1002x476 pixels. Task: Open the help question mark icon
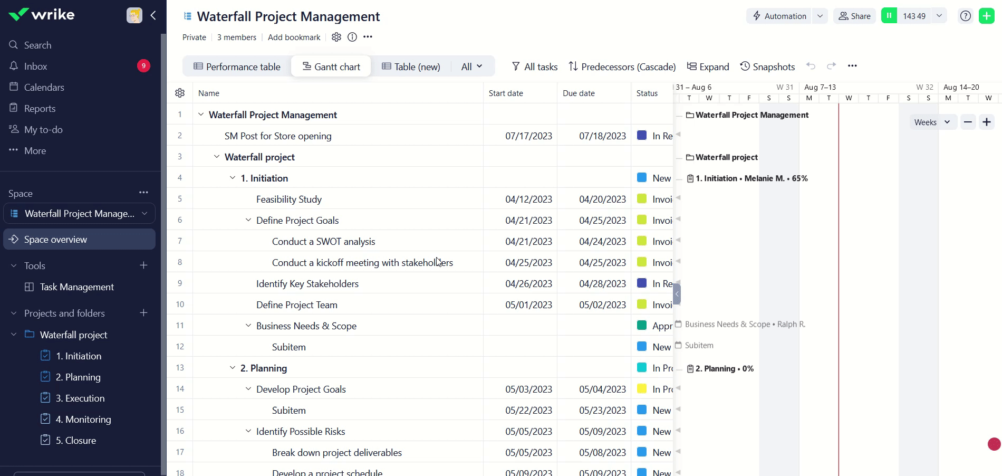pos(965,16)
